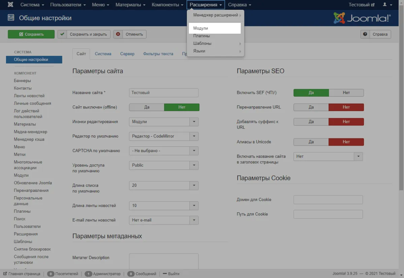Open the Тестовый site preview link

[x=361, y=5]
